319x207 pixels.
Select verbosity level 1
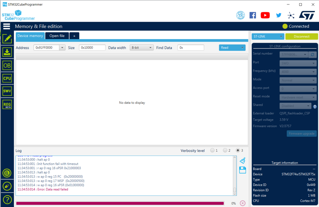coord(212,150)
